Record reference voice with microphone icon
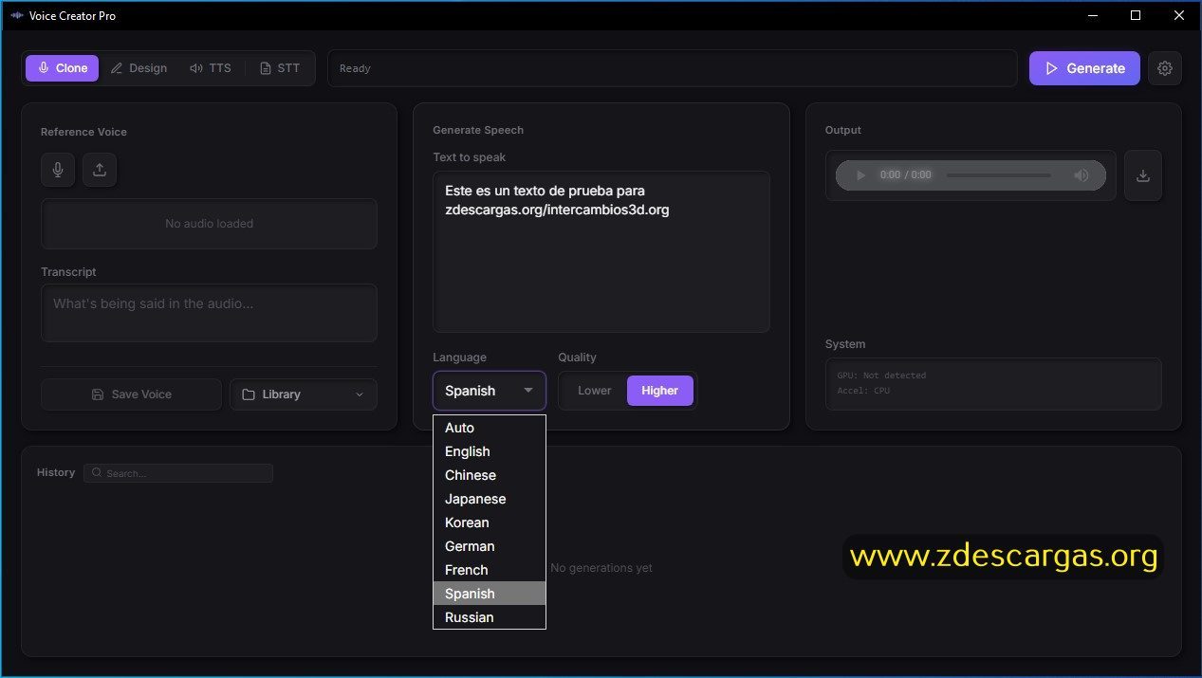1202x678 pixels. click(x=58, y=170)
